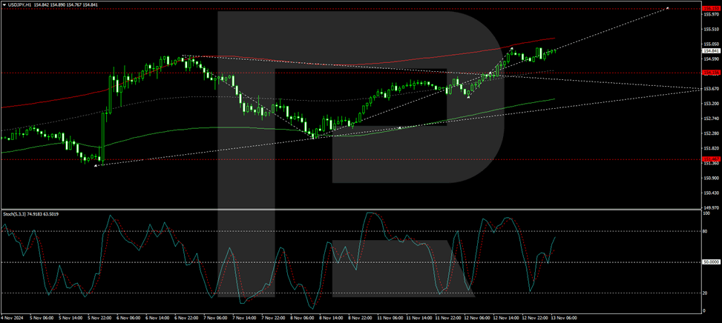Click the 152.740 price axis label

coord(710,119)
